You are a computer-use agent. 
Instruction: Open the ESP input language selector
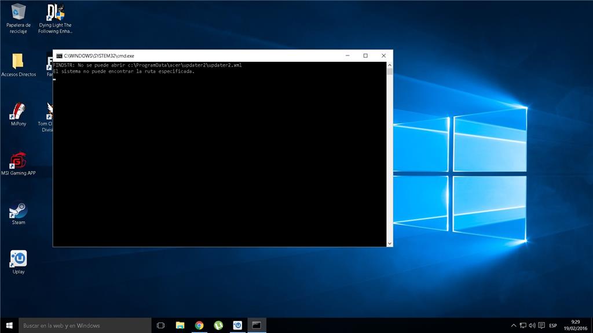tap(553, 325)
